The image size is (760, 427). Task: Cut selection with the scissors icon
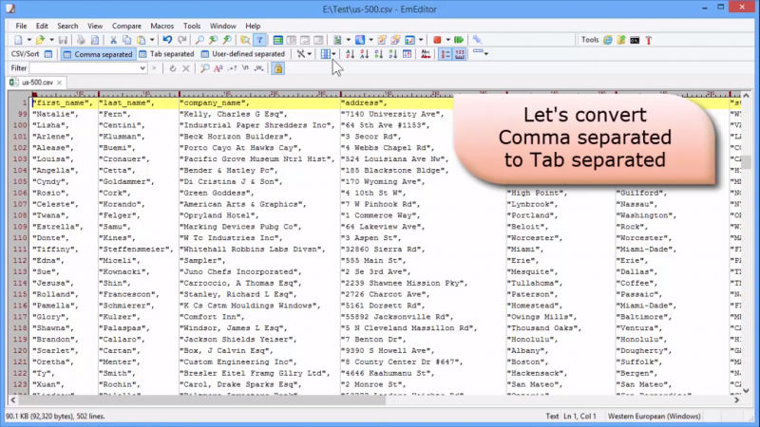(113, 40)
